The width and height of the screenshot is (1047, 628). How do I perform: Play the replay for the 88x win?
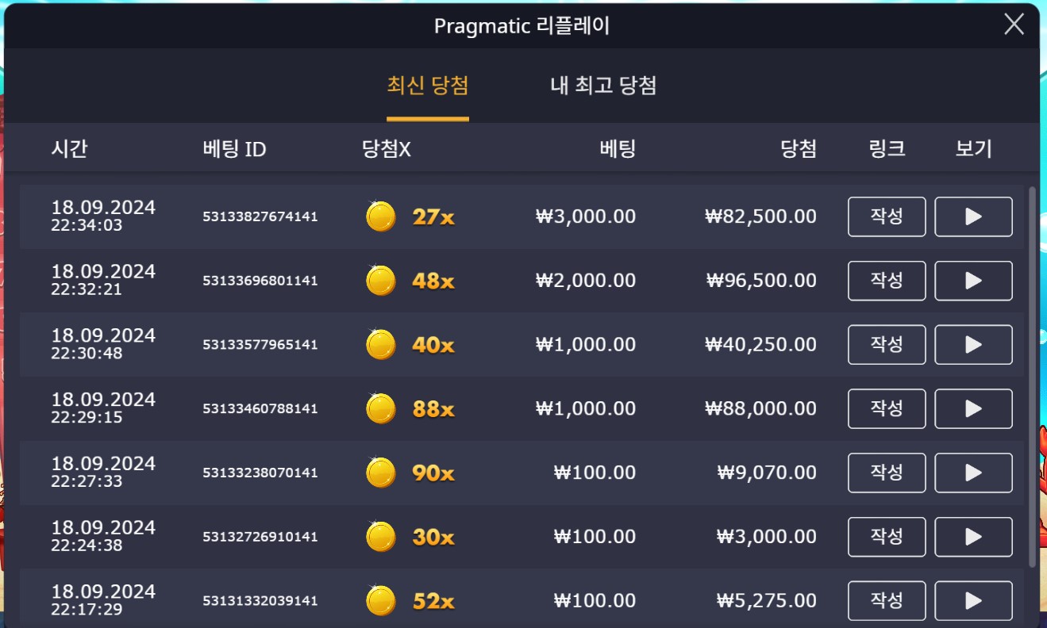[x=973, y=409]
